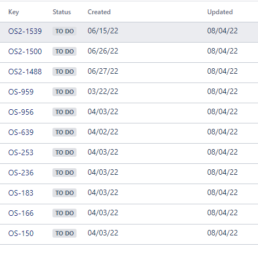Sort by the Updated column header
Image resolution: width=258 pixels, height=254 pixels.
220,12
